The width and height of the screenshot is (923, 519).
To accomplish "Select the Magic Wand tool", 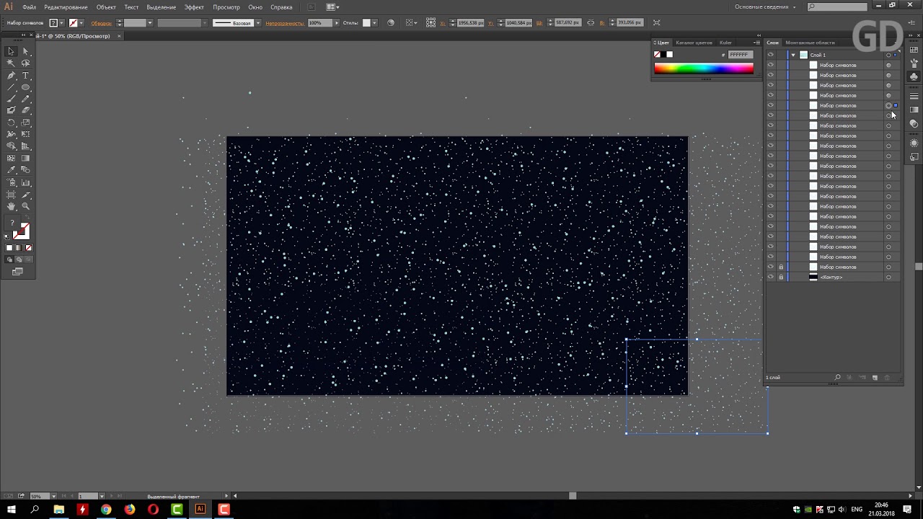I will pyautogui.click(x=12, y=63).
